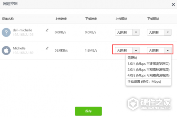Click the IP address 192.168.2.189

coord(23,53)
